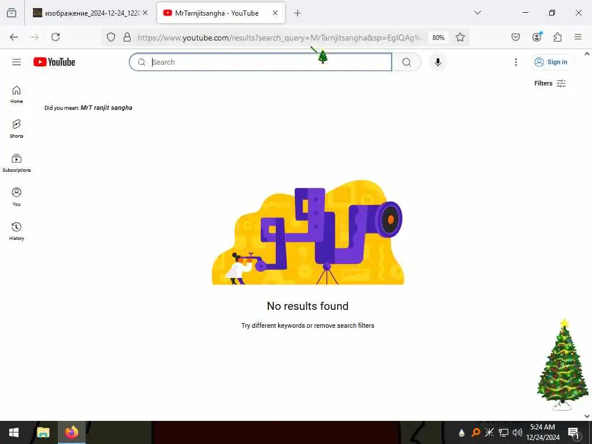The height and width of the screenshot is (444, 592).
Task: Open the Extensions puzzle menu
Action: coord(558,37)
